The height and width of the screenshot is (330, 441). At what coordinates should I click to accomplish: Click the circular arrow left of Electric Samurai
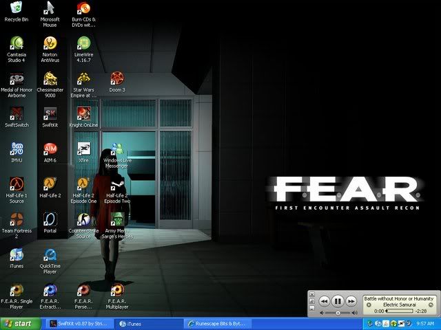tap(369, 305)
